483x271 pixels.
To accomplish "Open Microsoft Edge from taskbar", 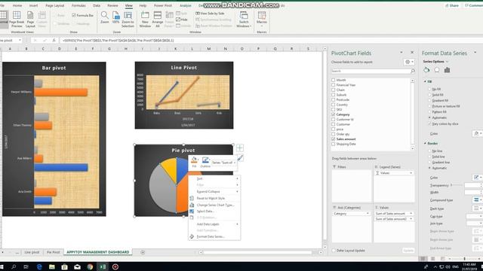I will coord(39,266).
